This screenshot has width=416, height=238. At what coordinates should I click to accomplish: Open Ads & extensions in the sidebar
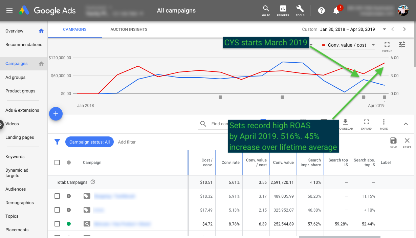click(x=22, y=110)
